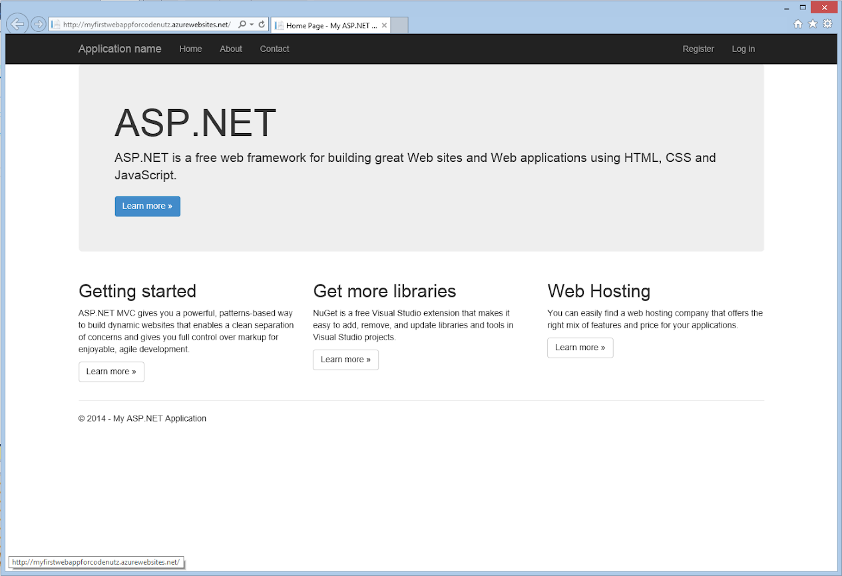Click the page icon in the address bar
The width and height of the screenshot is (842, 576).
coord(56,25)
